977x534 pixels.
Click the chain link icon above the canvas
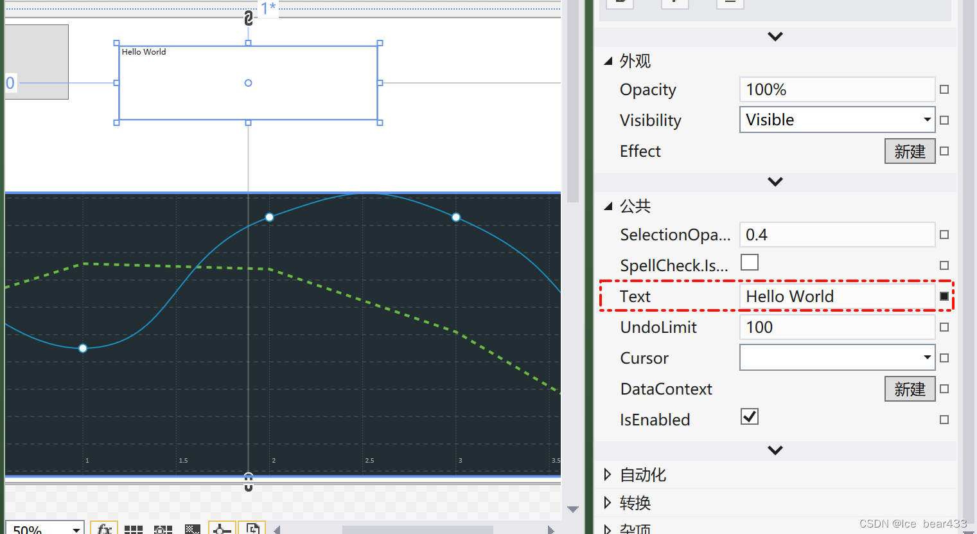click(249, 18)
